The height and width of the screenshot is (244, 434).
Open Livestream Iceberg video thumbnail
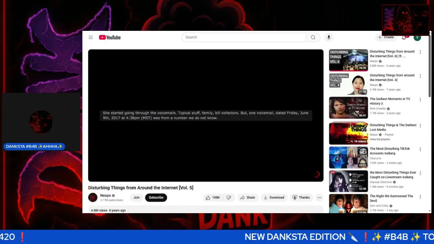tap(348, 181)
